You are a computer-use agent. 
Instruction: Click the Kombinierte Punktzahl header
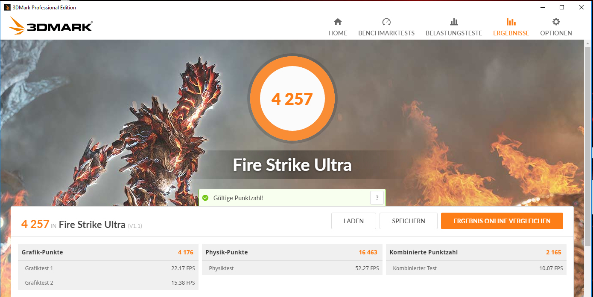coord(424,252)
